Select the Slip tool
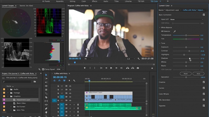The width and height of the screenshot is (209, 117). [x=46, y=101]
